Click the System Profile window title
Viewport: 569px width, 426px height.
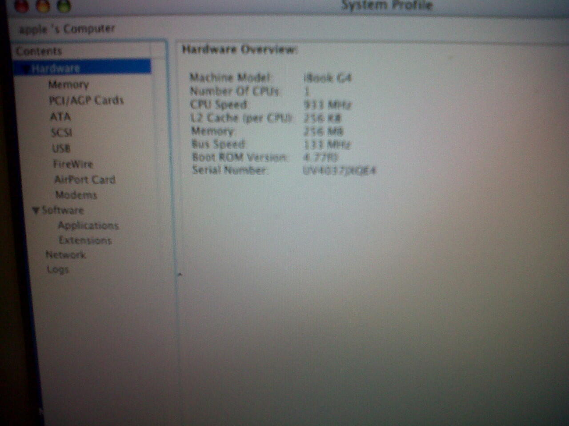387,5
